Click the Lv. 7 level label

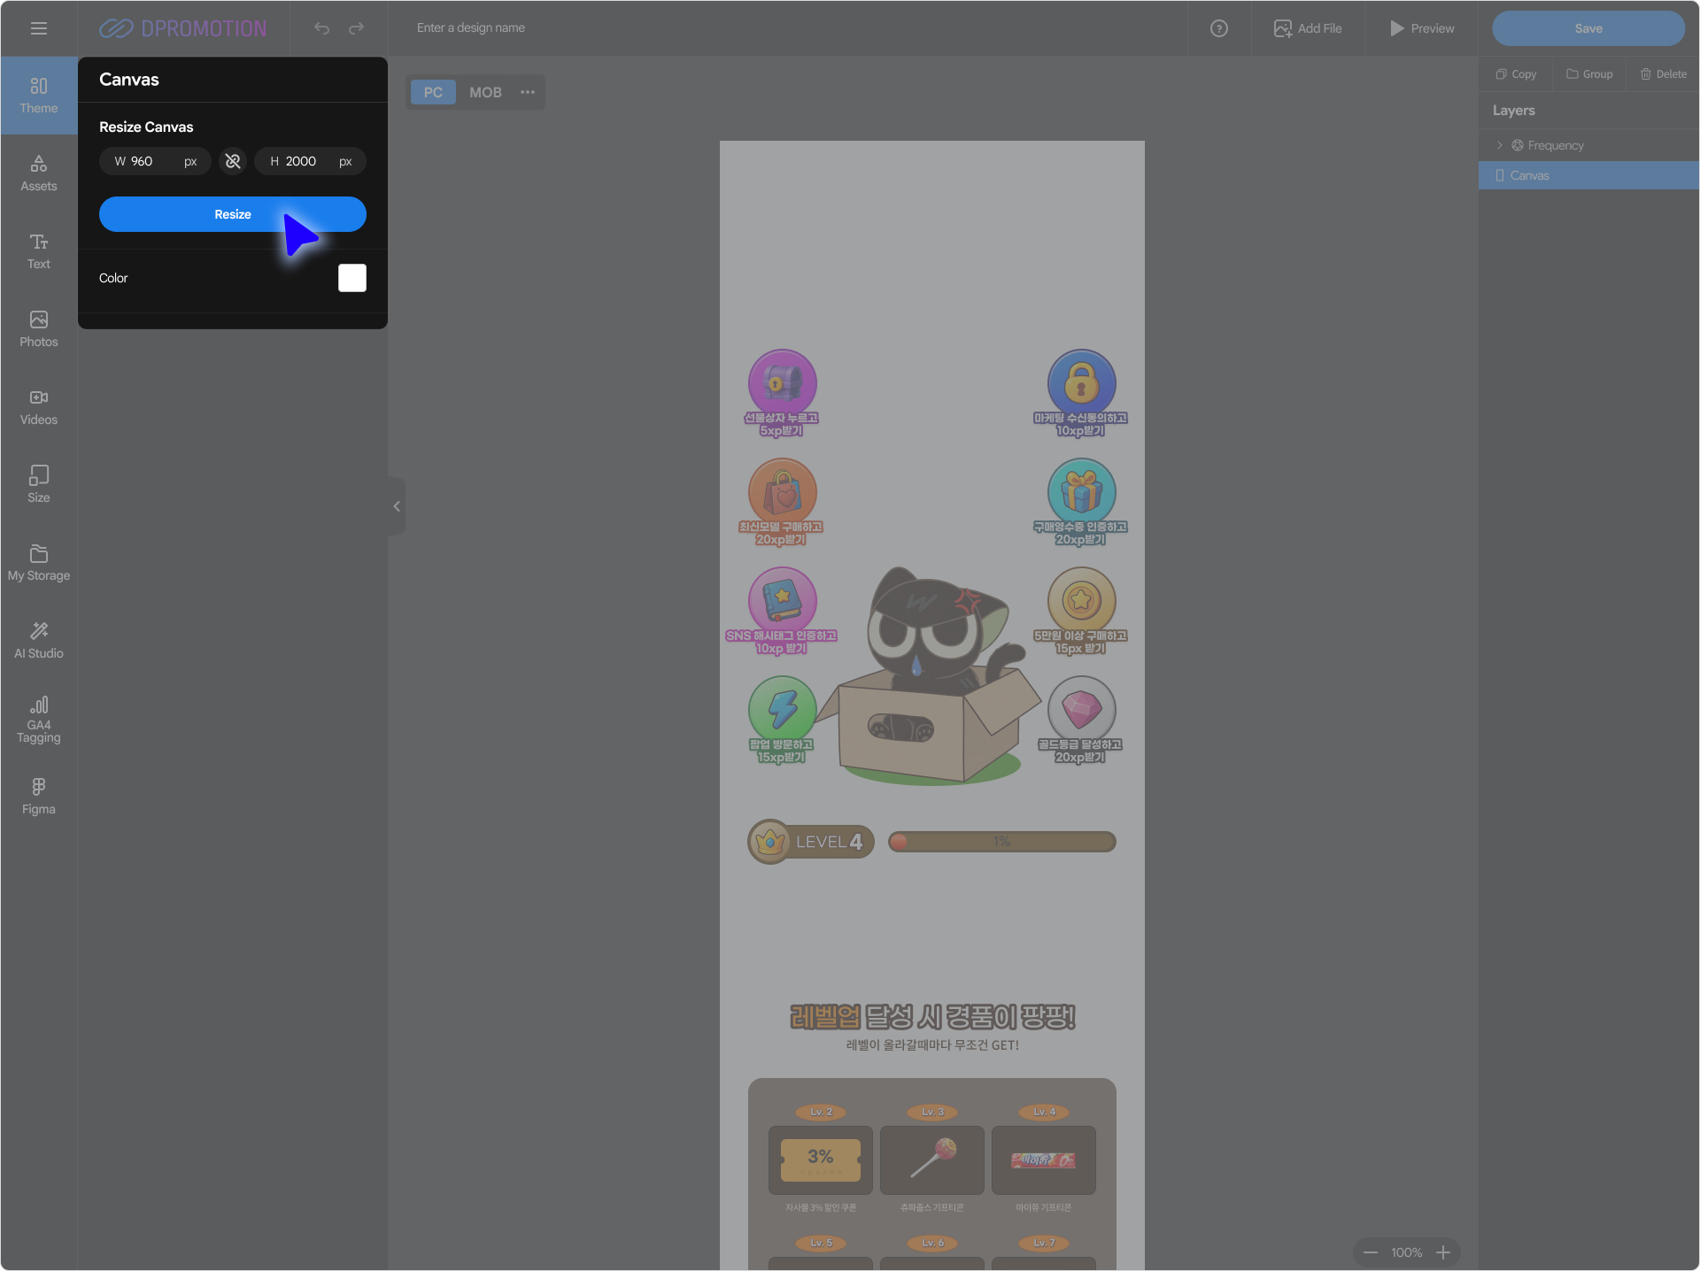click(x=1044, y=1243)
